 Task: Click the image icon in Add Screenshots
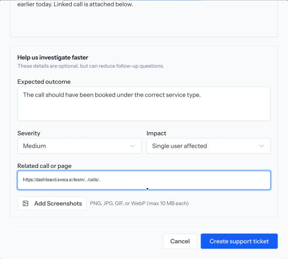25,203
